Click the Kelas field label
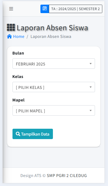108x186 pixels. [18, 77]
